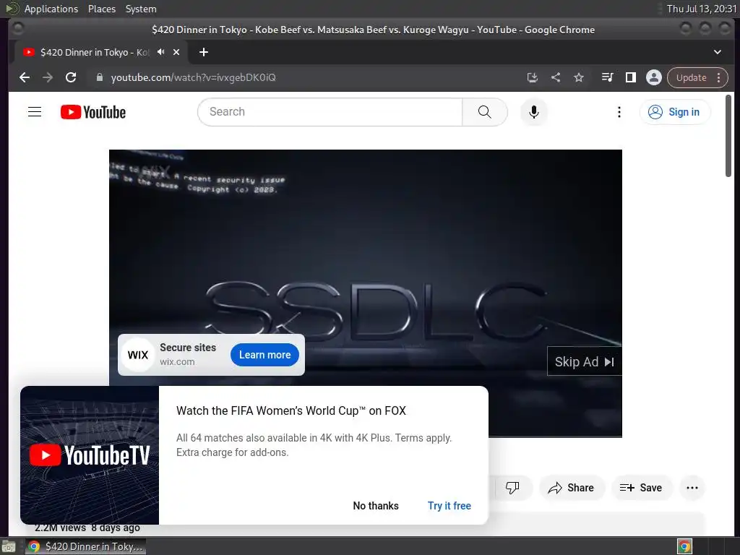This screenshot has width=740, height=555.
Task: Open the System menu
Action: click(x=141, y=9)
